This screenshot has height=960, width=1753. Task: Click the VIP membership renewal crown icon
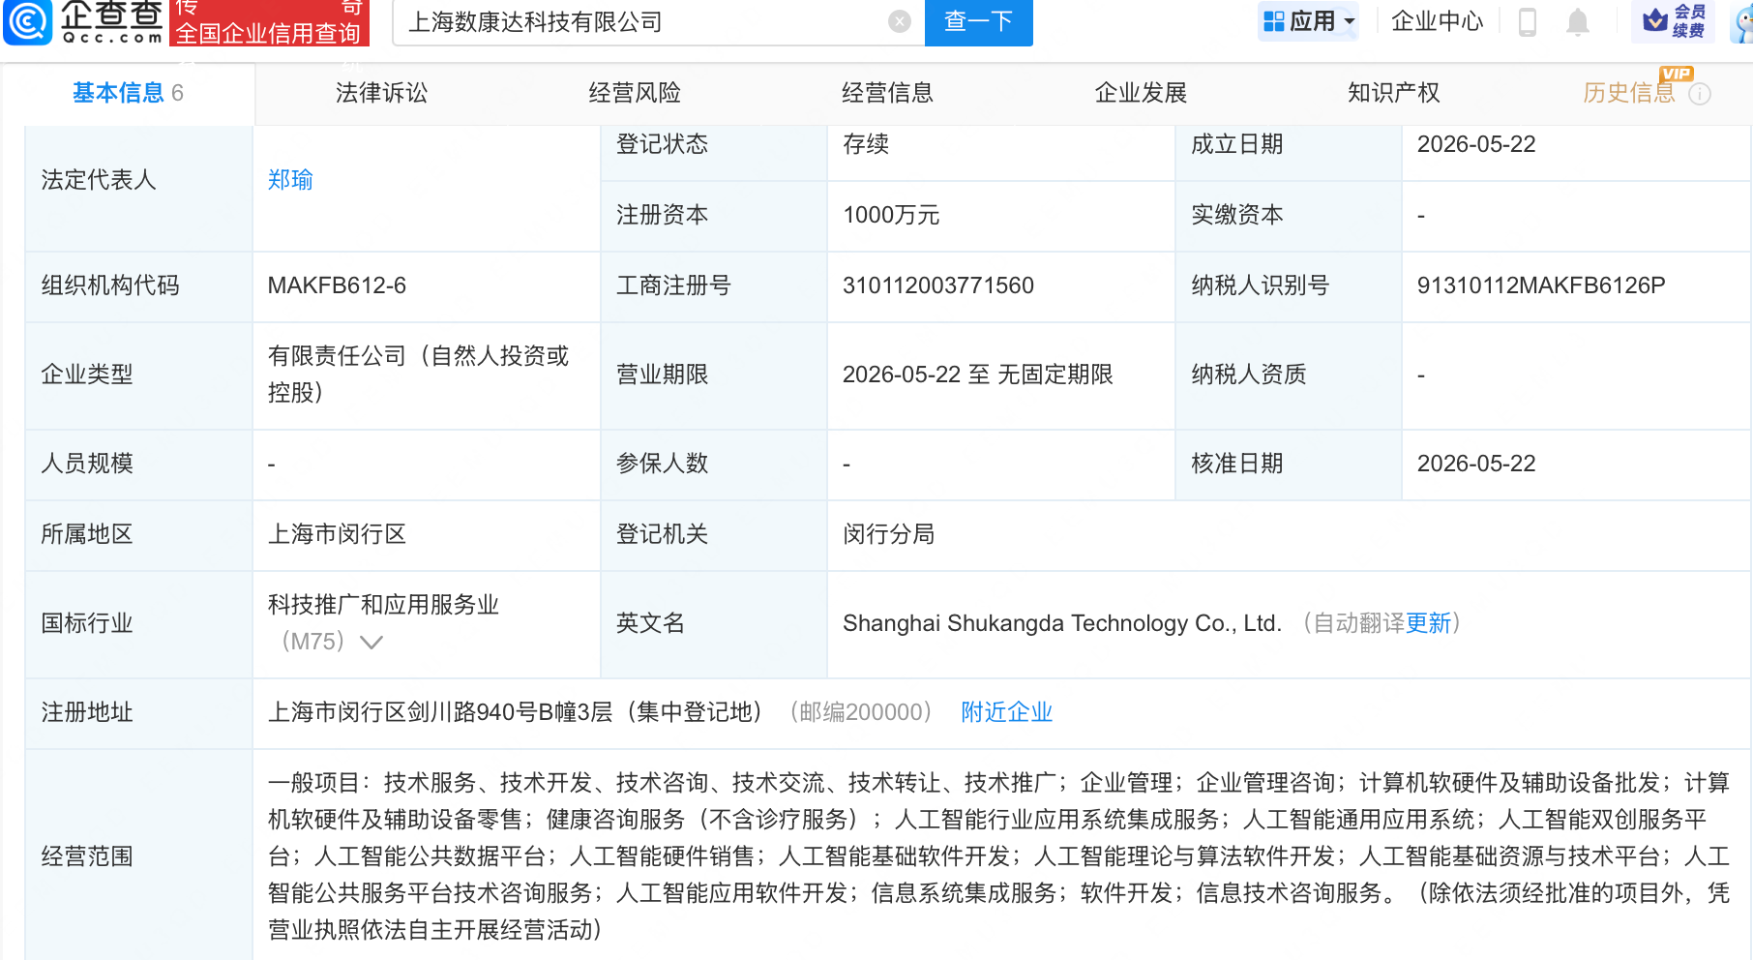(1655, 20)
